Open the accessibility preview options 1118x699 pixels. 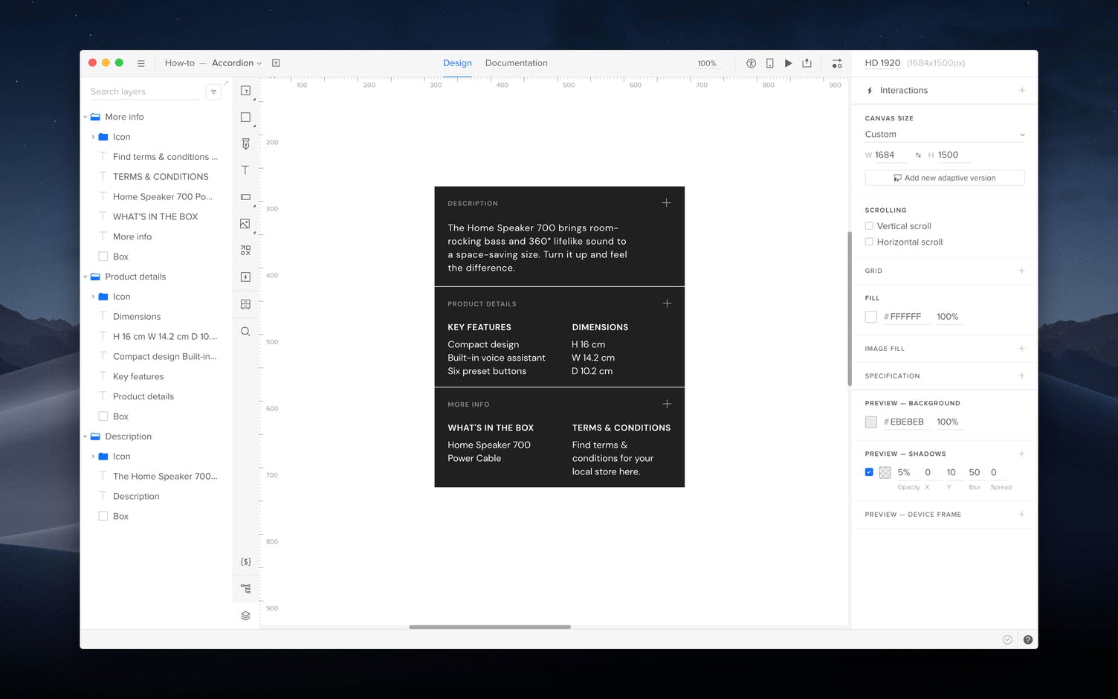click(751, 63)
